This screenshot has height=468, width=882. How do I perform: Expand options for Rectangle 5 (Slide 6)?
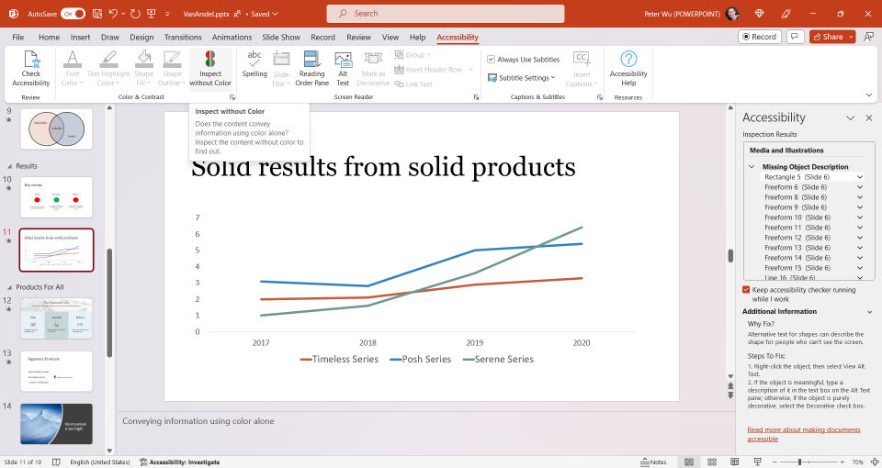click(x=860, y=177)
